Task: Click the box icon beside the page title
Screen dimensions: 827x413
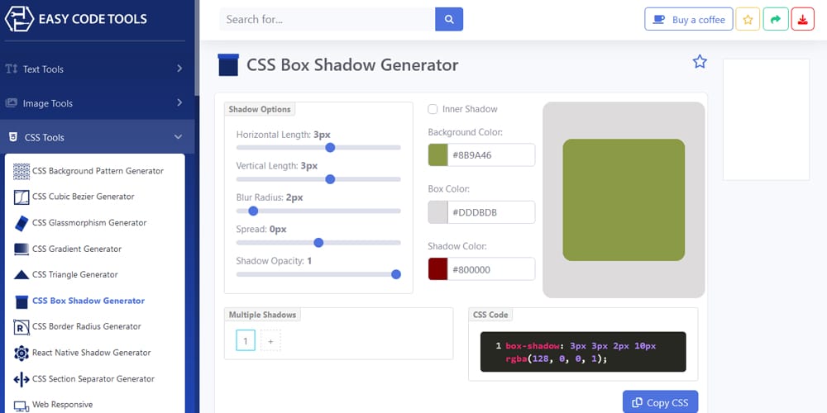Action: tap(228, 64)
